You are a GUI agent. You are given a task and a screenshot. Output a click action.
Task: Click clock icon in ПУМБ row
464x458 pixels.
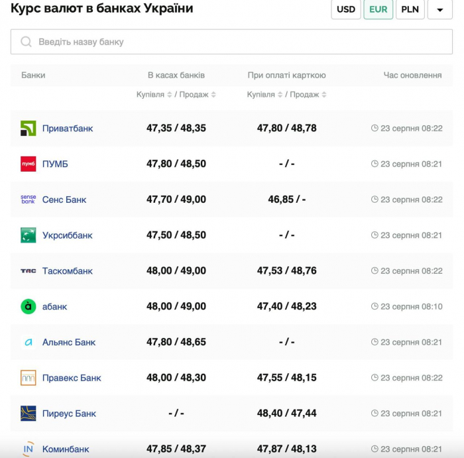point(375,164)
